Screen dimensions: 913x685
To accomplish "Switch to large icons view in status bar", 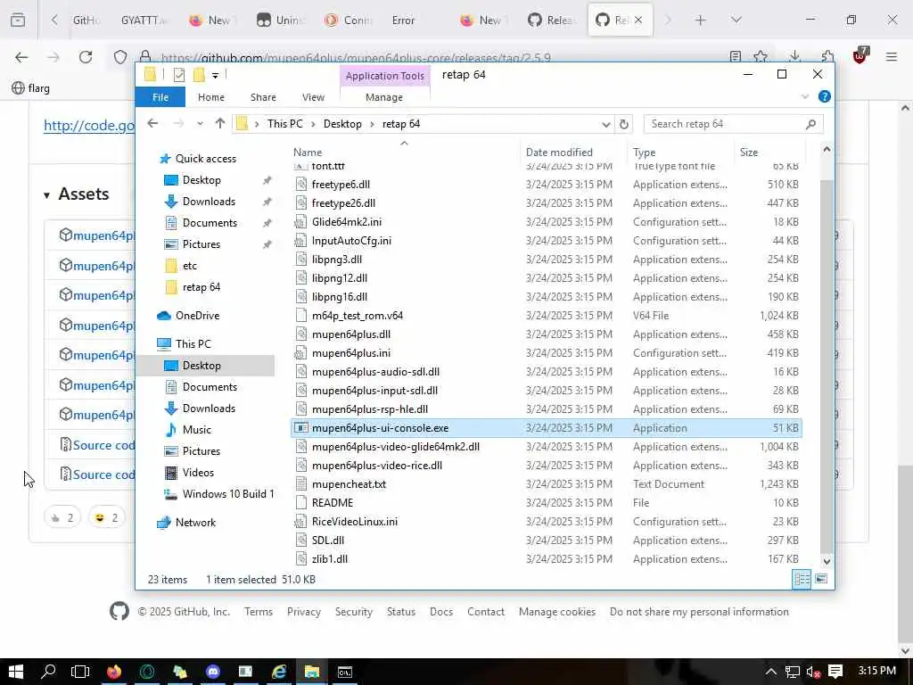I will point(821,579).
